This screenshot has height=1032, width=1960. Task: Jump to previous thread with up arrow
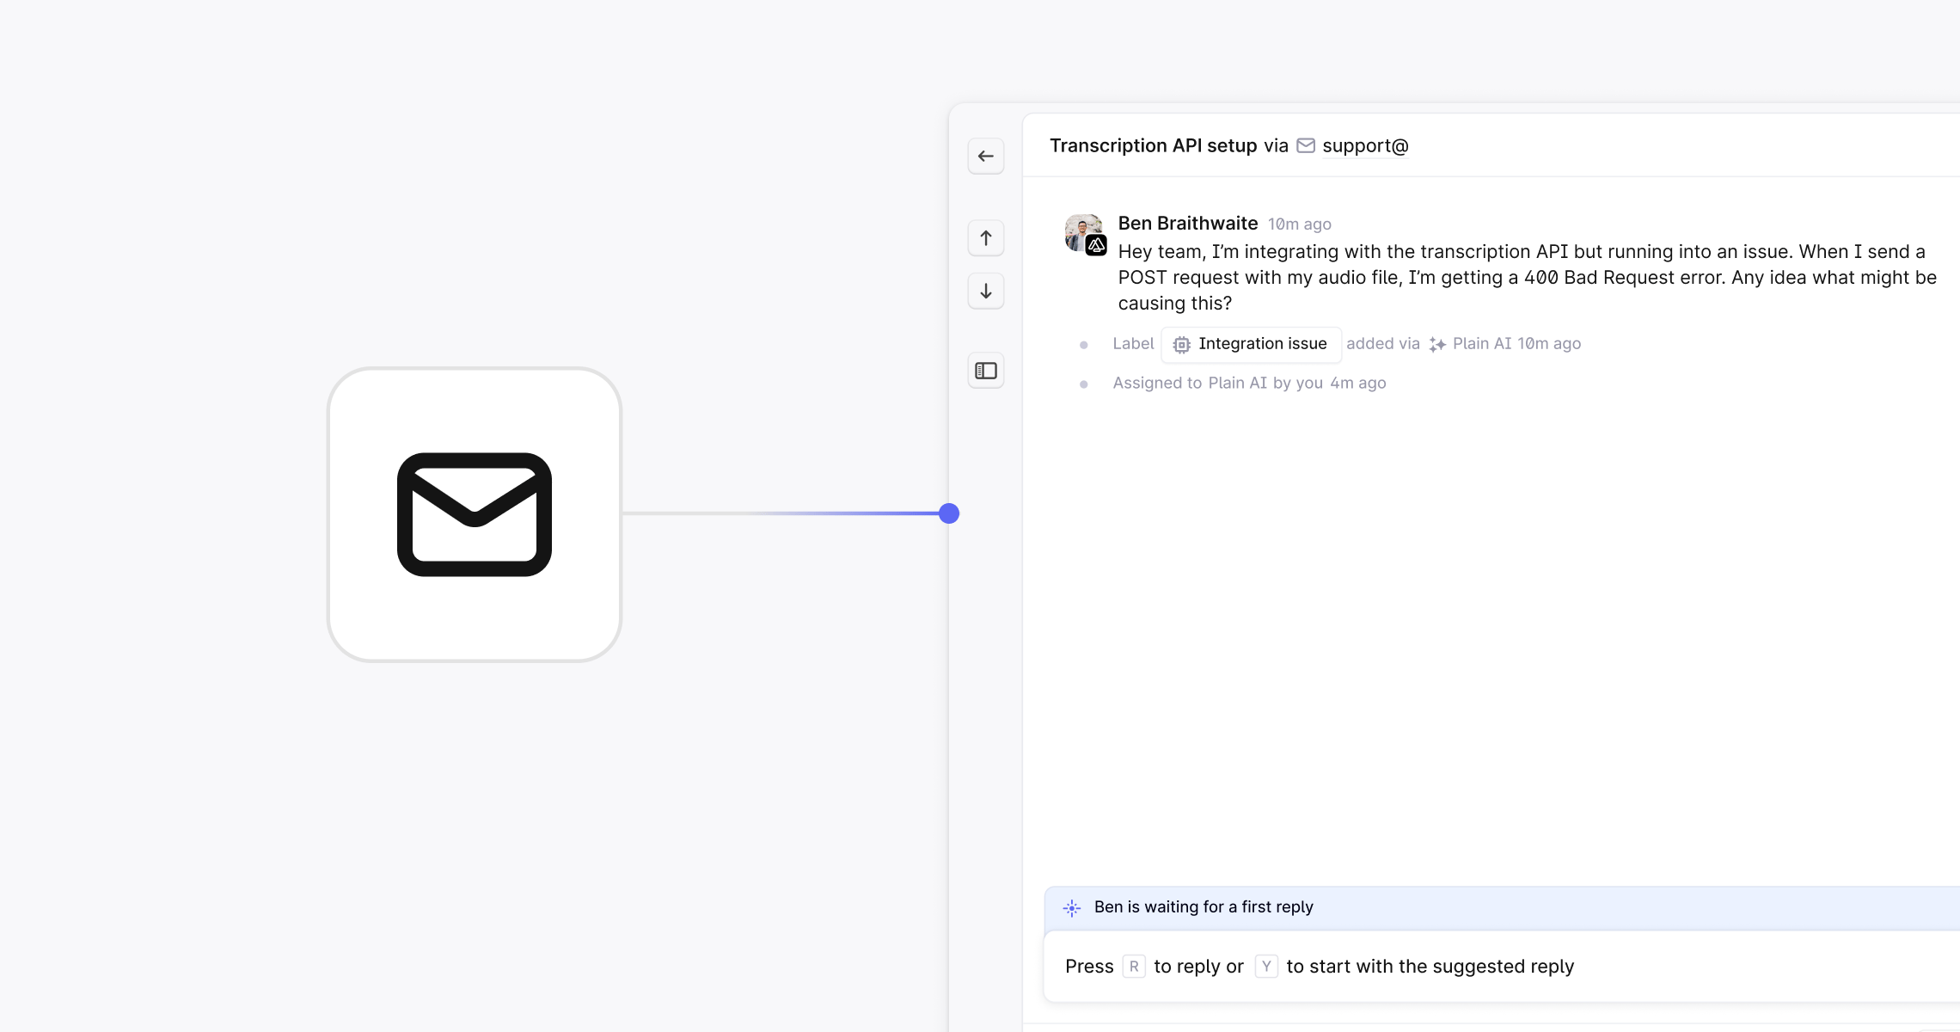[986, 238]
